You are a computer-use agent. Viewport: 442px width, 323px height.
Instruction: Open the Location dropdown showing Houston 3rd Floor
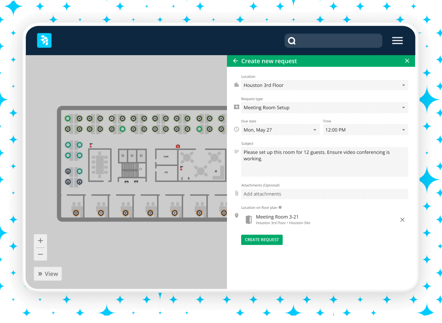tap(324, 85)
